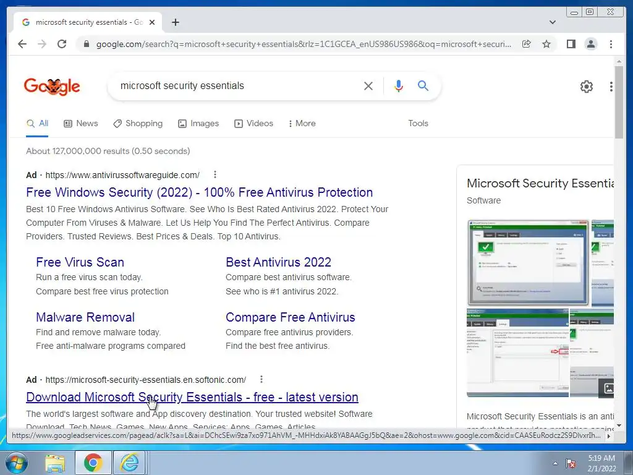Open a new tab with plus button

point(175,22)
